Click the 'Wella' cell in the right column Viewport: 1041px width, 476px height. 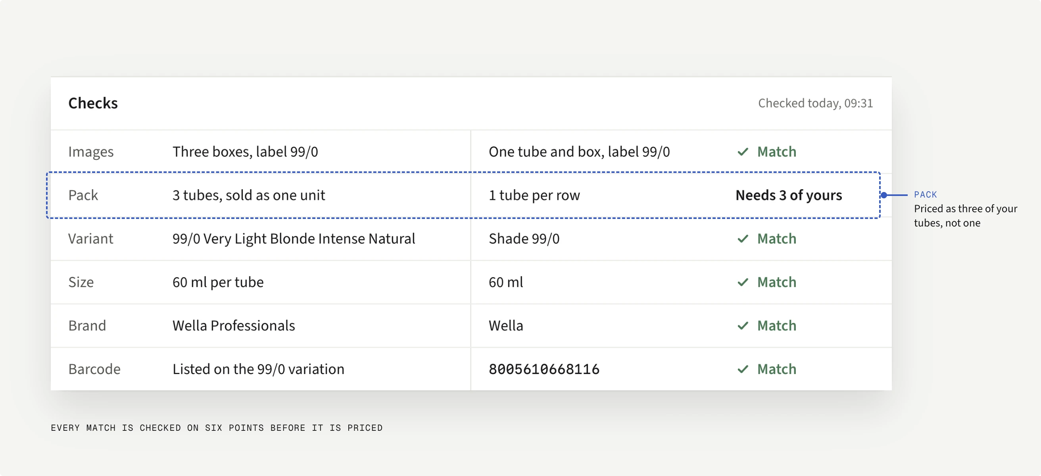(506, 326)
